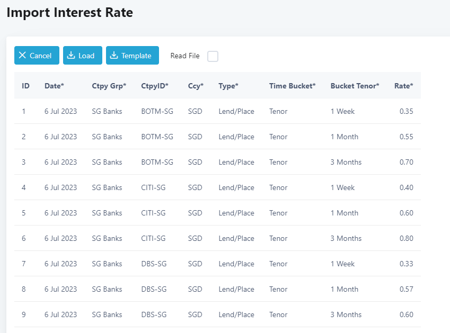Select the Bucket Tenor* column header
450x333 pixels.
[355, 86]
